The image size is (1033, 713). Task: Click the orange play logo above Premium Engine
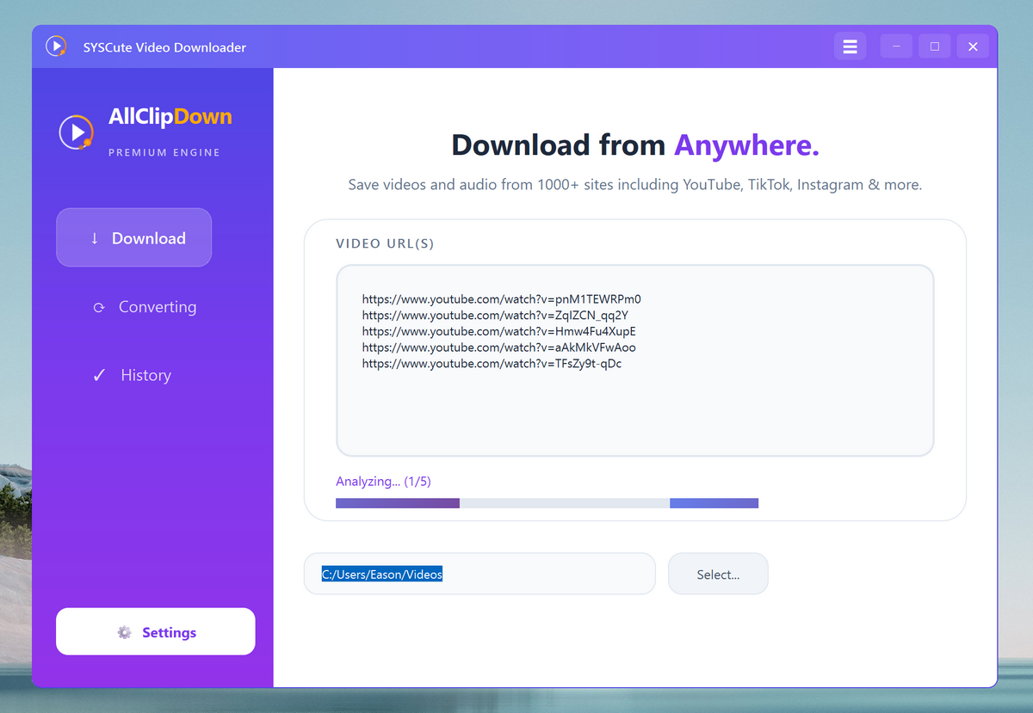(x=77, y=133)
